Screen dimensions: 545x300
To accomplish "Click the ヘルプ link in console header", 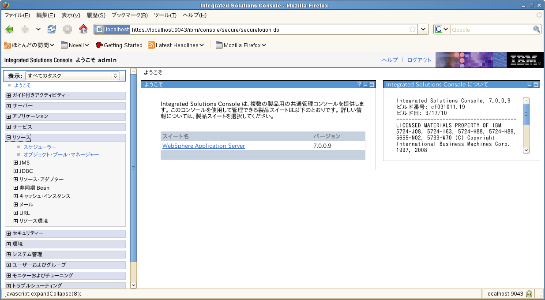I will [x=390, y=60].
